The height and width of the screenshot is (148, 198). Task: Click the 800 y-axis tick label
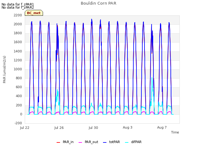[x=19, y=78]
